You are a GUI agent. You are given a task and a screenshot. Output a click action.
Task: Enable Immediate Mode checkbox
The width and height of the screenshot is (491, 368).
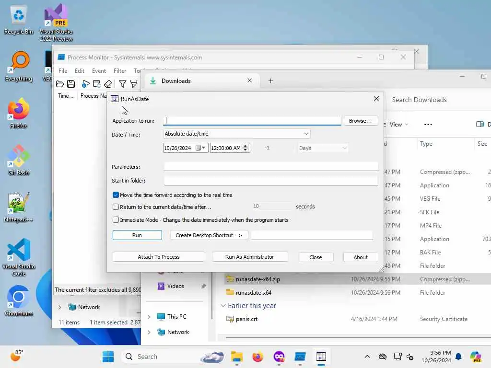tap(116, 220)
